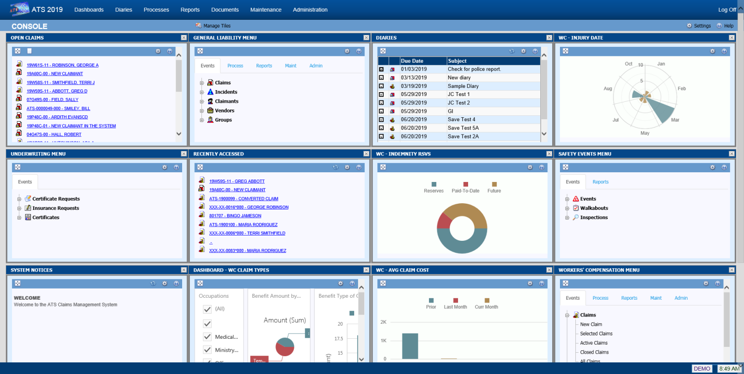This screenshot has width=744, height=374.
Task: Expand Certificate Requests tree node
Action: click(x=19, y=199)
